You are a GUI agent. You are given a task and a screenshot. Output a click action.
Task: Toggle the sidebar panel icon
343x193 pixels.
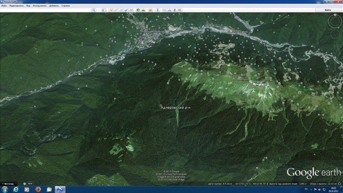tap(103, 10)
